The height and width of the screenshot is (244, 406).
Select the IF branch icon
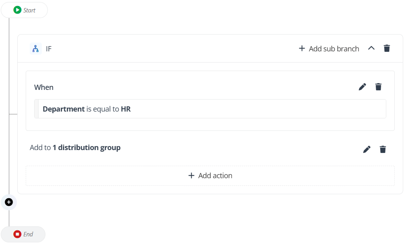(35, 48)
